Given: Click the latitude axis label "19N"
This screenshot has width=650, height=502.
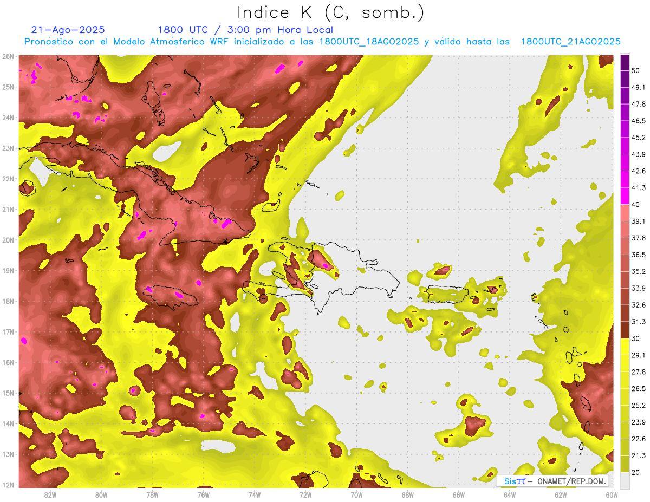Looking at the screenshot, I should coord(8,271).
